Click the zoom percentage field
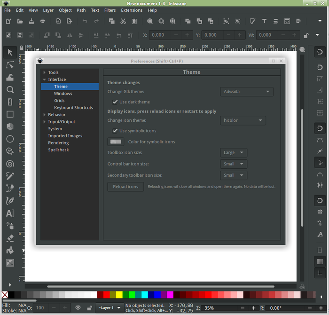329x315 pixels. (x=219, y=308)
